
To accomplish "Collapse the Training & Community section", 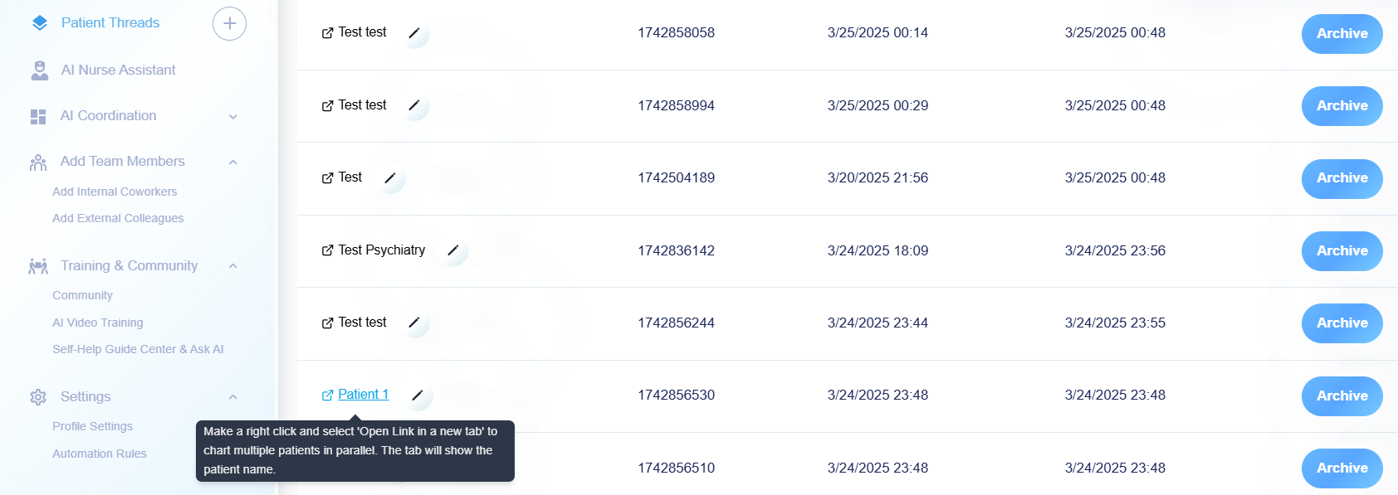I will pos(233,266).
